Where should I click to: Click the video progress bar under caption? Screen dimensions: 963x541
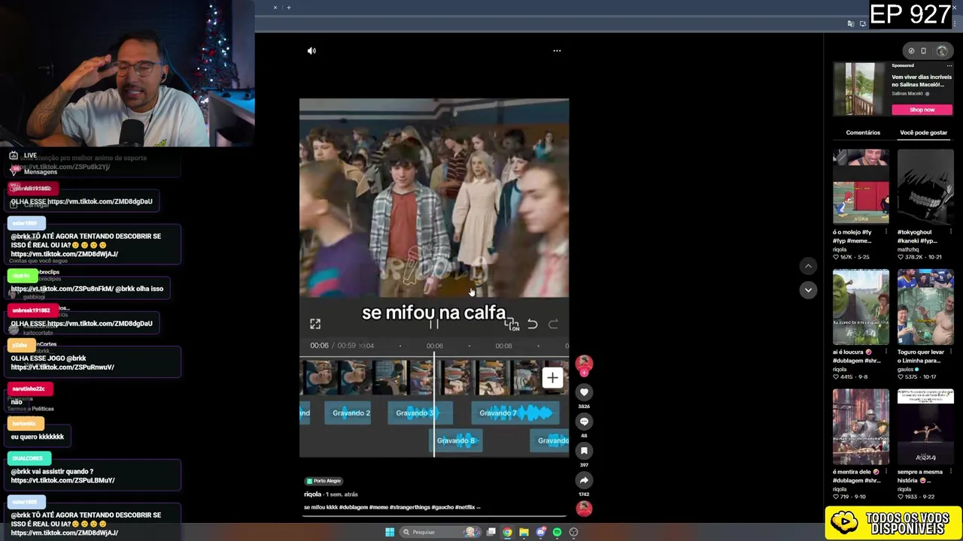click(x=434, y=516)
